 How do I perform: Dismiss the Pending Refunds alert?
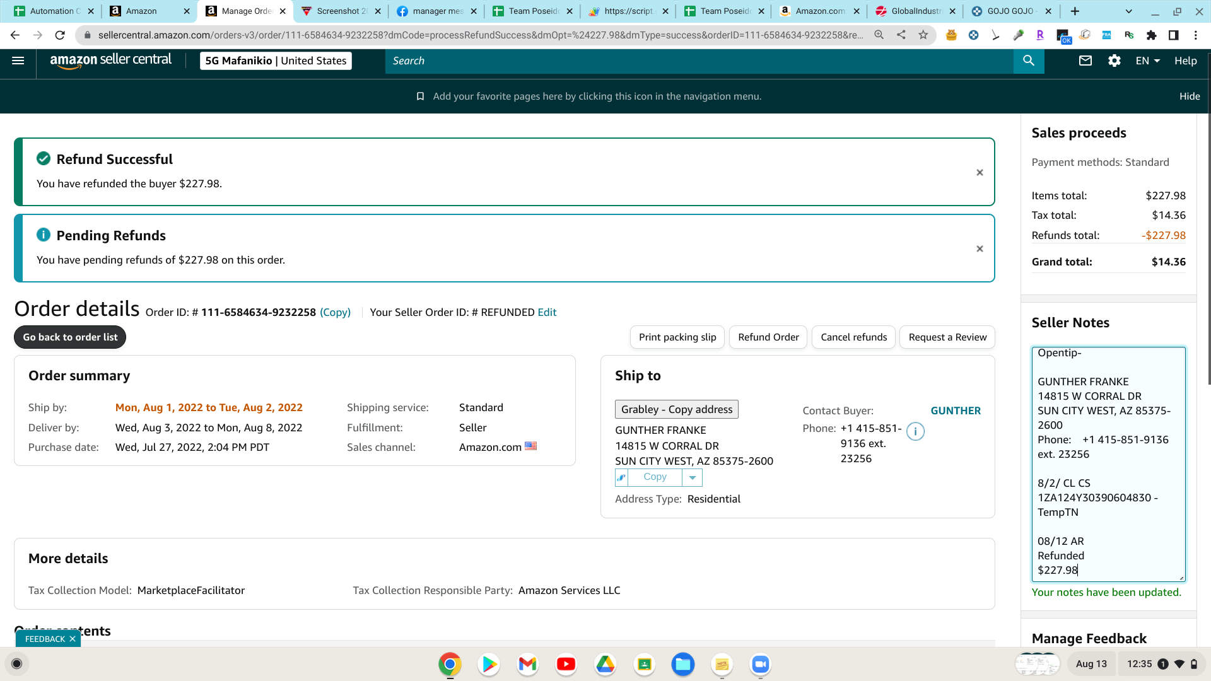pyautogui.click(x=980, y=248)
